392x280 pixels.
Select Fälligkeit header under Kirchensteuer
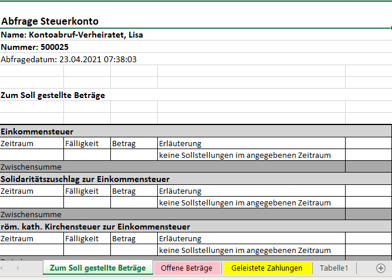(x=87, y=238)
